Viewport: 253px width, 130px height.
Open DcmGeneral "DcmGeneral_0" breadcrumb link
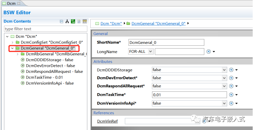coord(159,24)
